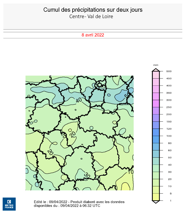
Task: Click the legend tick label 10
Action: pos(170,186)
